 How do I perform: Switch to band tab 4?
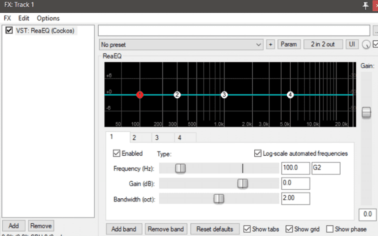185,138
